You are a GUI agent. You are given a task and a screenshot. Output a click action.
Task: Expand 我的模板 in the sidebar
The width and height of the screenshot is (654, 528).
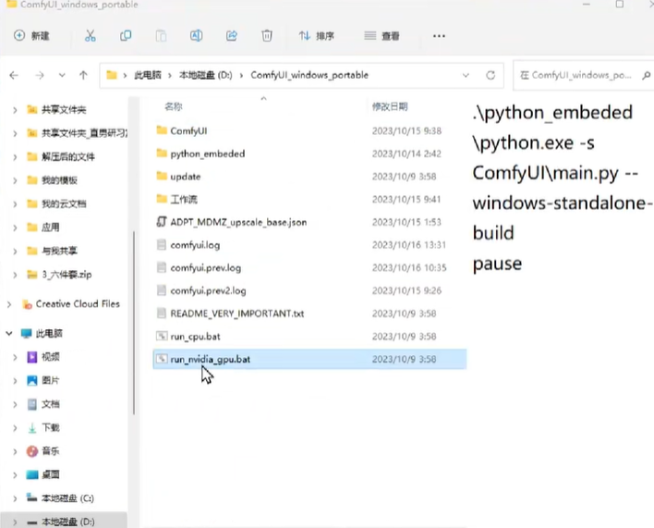[x=15, y=180]
